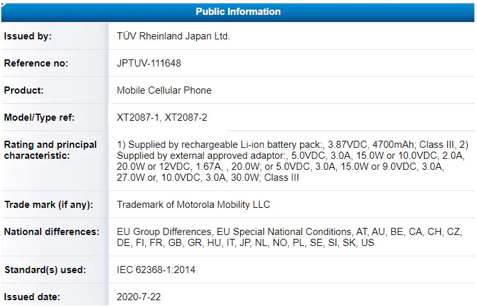Select the 'Trade mark (if any):' label
Screen dimensions: 477x306
48,205
